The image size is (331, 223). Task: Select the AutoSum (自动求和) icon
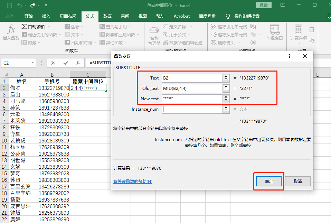tap(23, 26)
